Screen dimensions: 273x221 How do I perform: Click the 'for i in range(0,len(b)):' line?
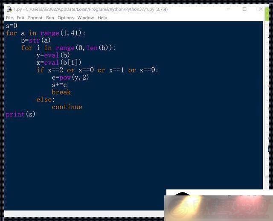[69, 48]
